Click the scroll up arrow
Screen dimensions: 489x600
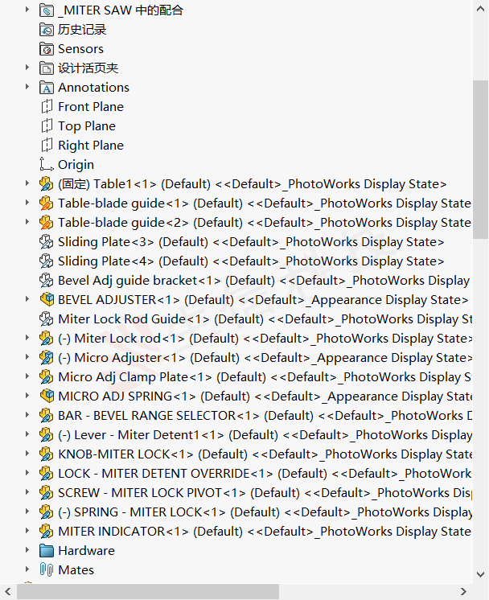(481, 9)
